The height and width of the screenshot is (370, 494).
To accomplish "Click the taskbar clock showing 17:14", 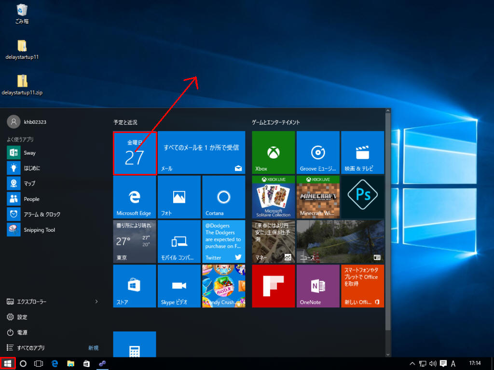I will coord(475,363).
